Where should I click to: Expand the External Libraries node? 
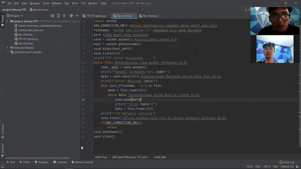[x=8, y=47]
